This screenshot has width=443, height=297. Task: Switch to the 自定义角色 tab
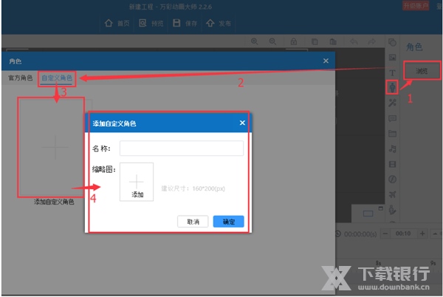pyautogui.click(x=57, y=78)
